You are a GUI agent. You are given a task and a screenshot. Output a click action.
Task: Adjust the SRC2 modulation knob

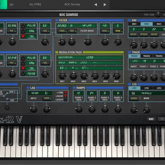pyautogui.click(x=73, y=76)
